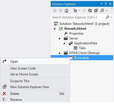Viewport: 114px width, 104px height.
Task: Click the Home icon in Solution Explorer toolbar
Action: coord(67,11)
